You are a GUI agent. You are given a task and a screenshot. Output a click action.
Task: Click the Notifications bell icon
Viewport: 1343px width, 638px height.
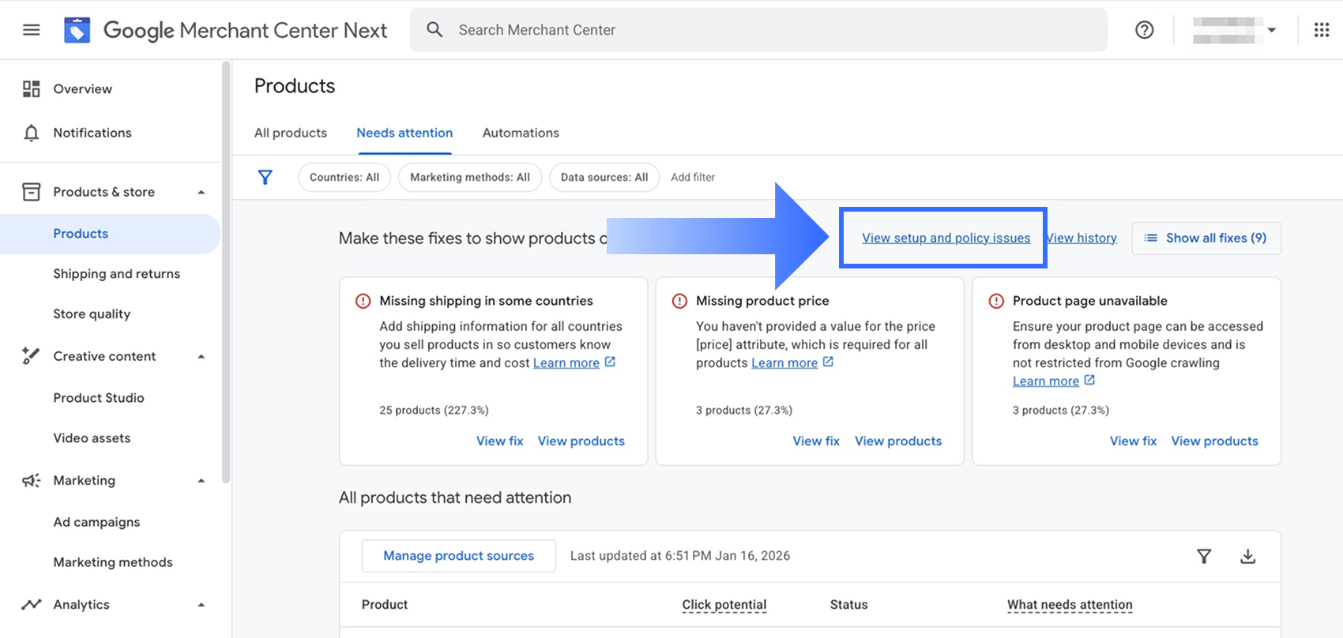point(32,133)
